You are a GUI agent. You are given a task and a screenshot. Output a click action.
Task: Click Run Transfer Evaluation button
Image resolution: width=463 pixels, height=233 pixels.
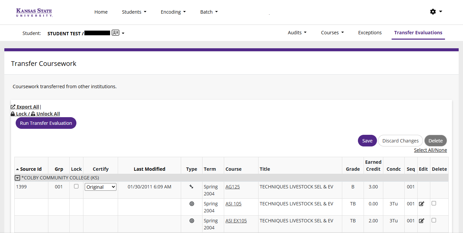pyautogui.click(x=46, y=123)
